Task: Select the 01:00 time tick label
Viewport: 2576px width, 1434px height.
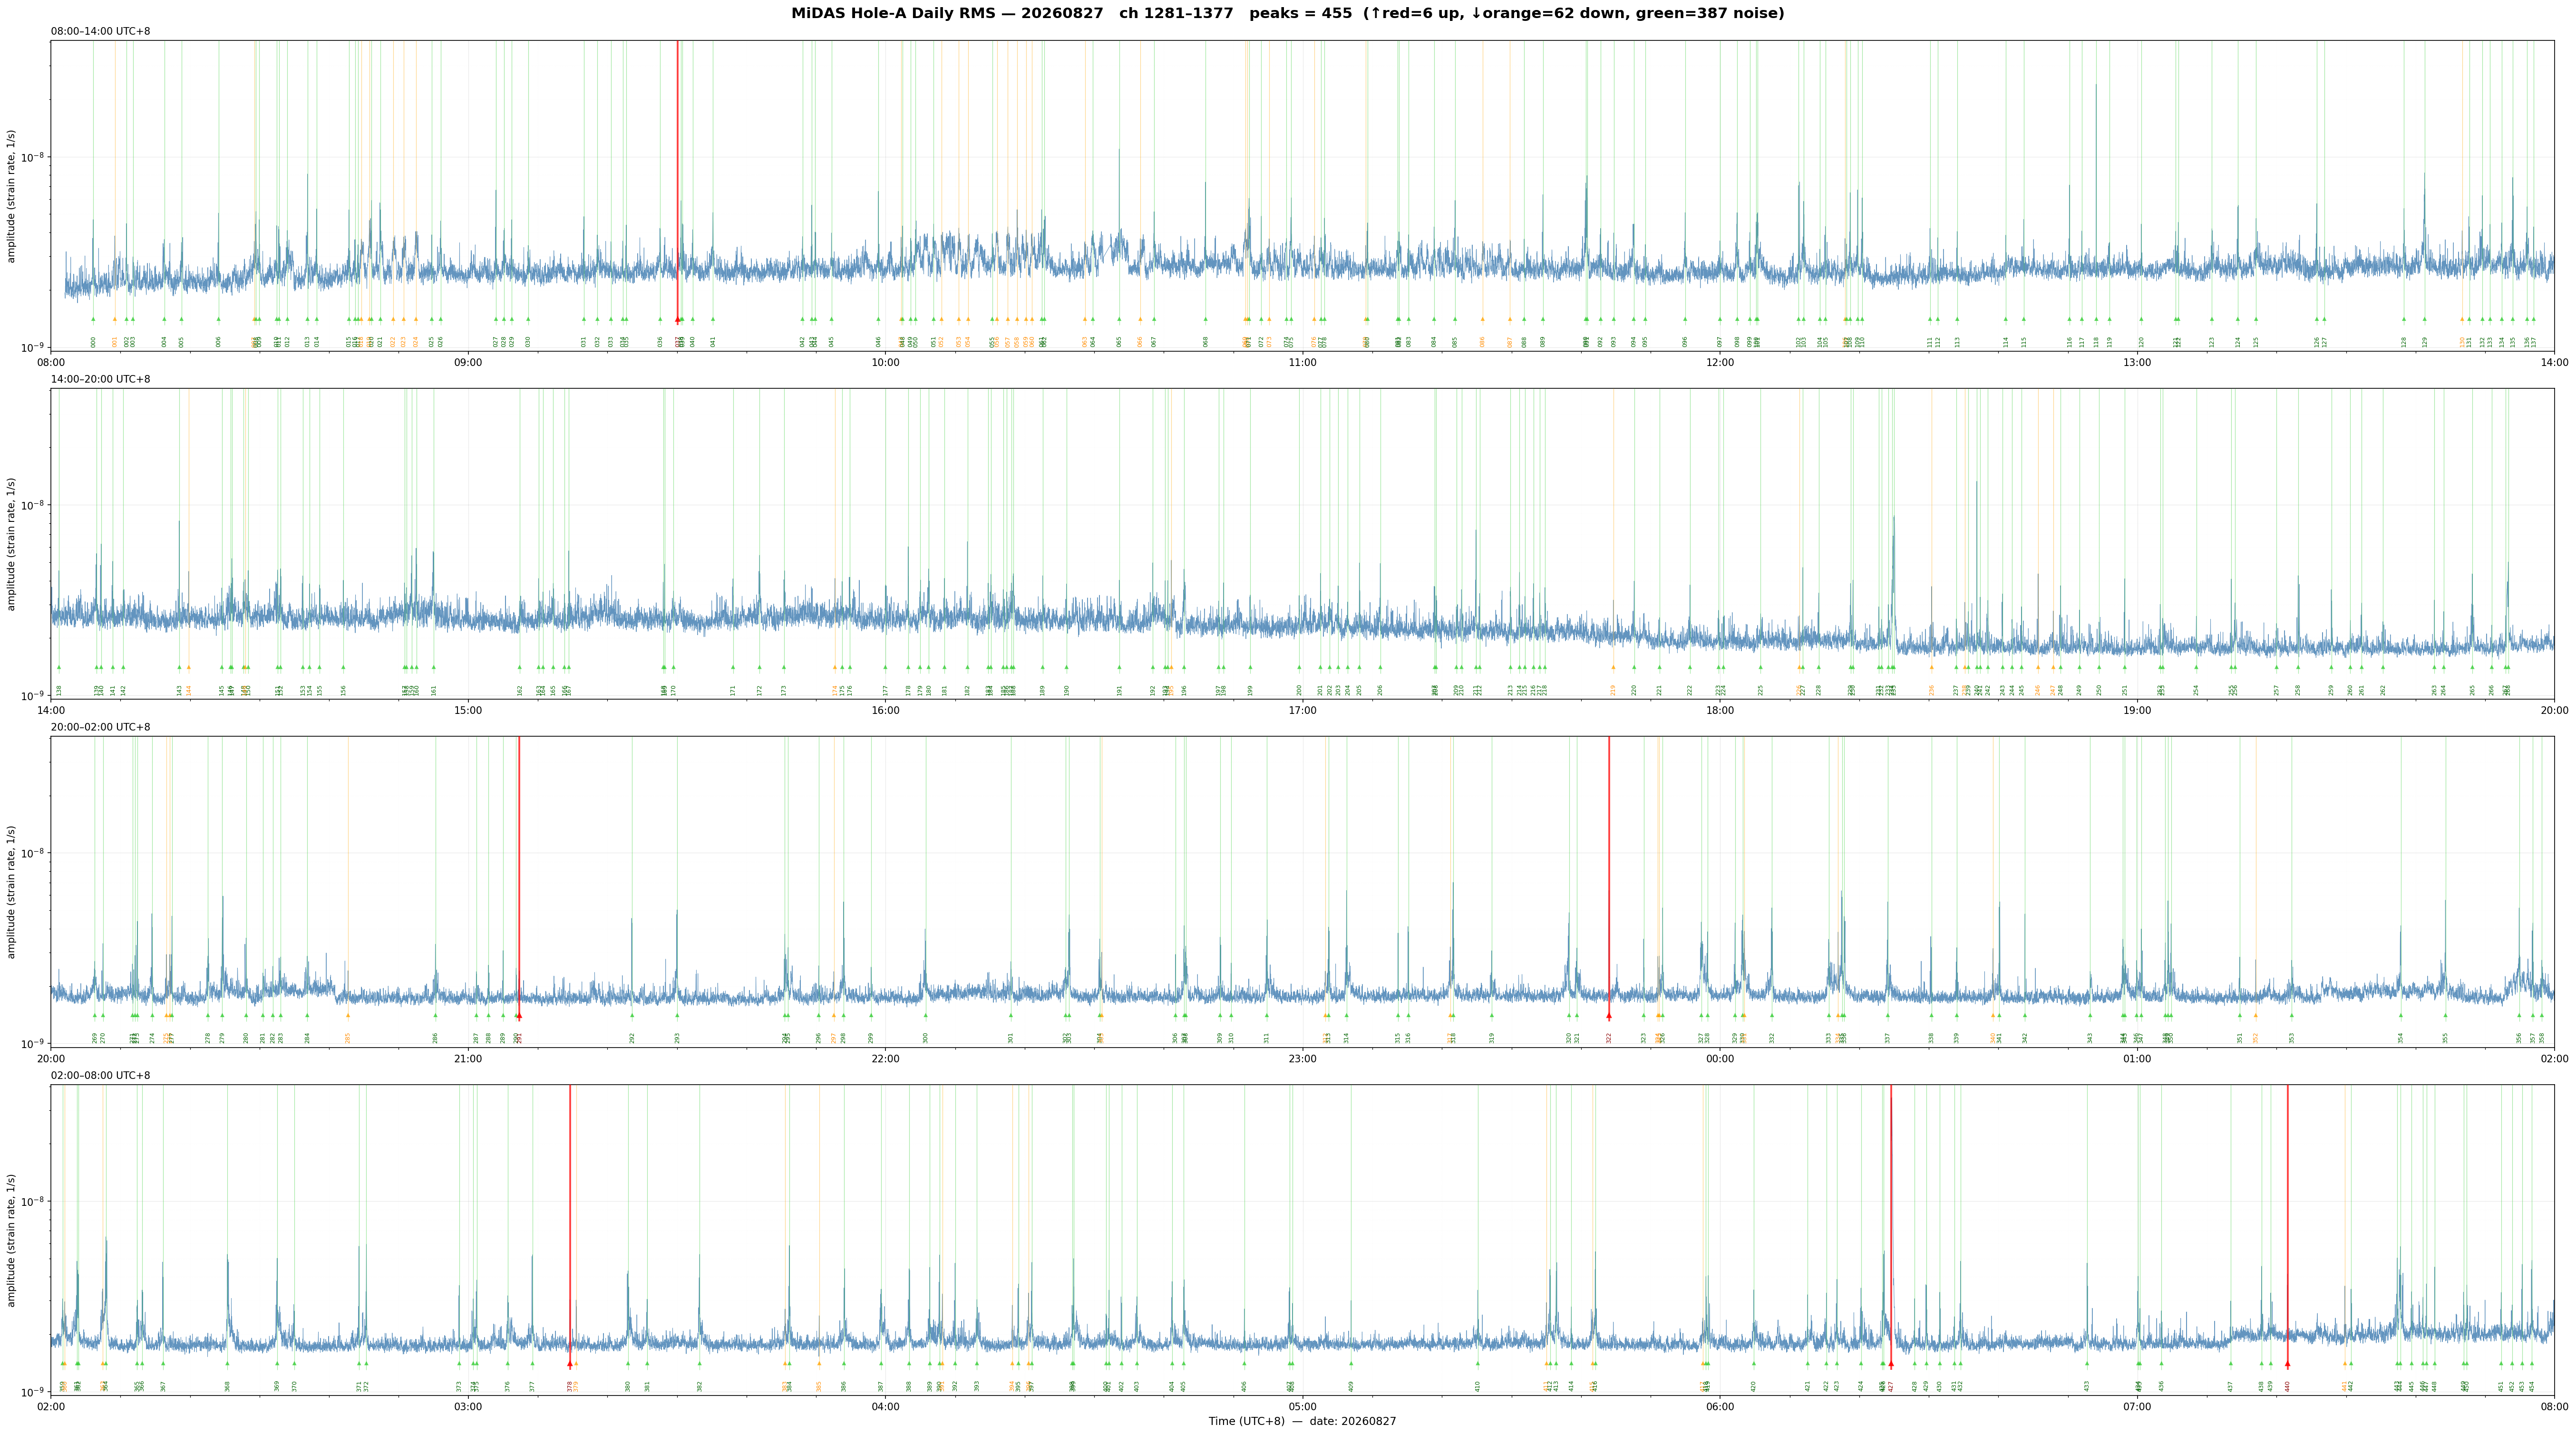Action: point(2137,1059)
